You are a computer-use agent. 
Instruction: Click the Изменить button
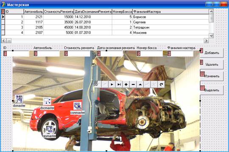pyautogui.click(x=212, y=76)
